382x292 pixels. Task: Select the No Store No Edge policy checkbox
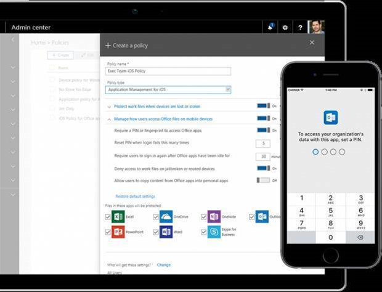[x=52, y=89]
